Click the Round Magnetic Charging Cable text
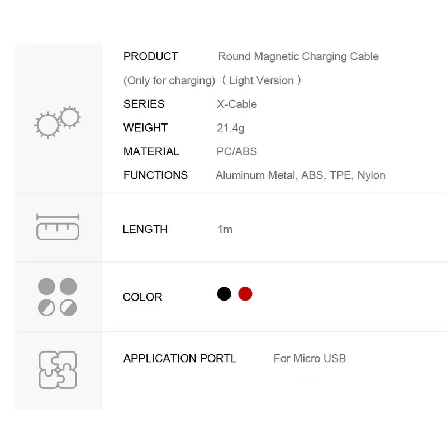This screenshot has width=447, height=447. pos(298,56)
